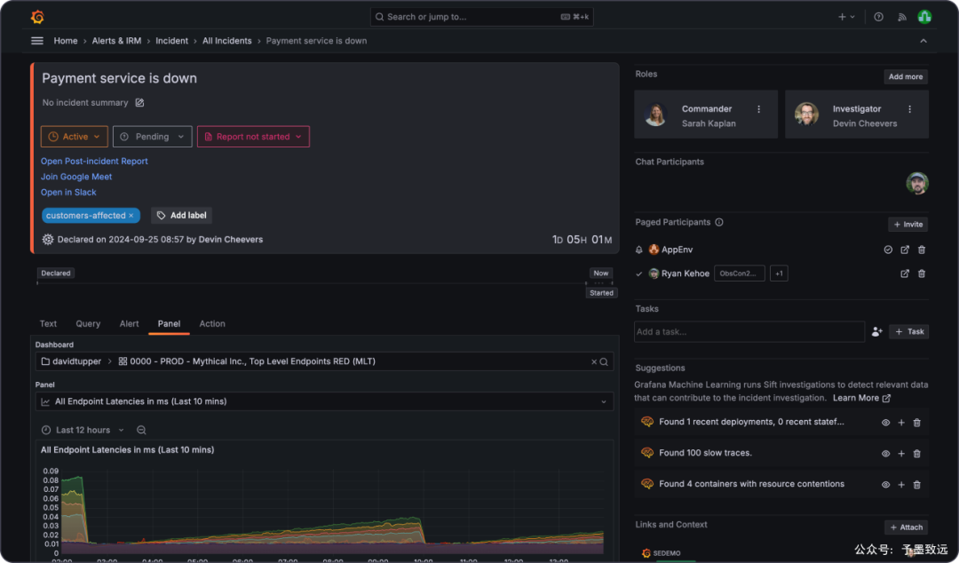Click the Invite button for paged participants
This screenshot has height=563, width=959.
point(907,224)
